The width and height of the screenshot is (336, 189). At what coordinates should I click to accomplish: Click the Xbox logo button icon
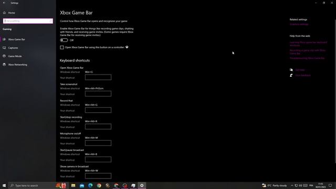click(127, 47)
